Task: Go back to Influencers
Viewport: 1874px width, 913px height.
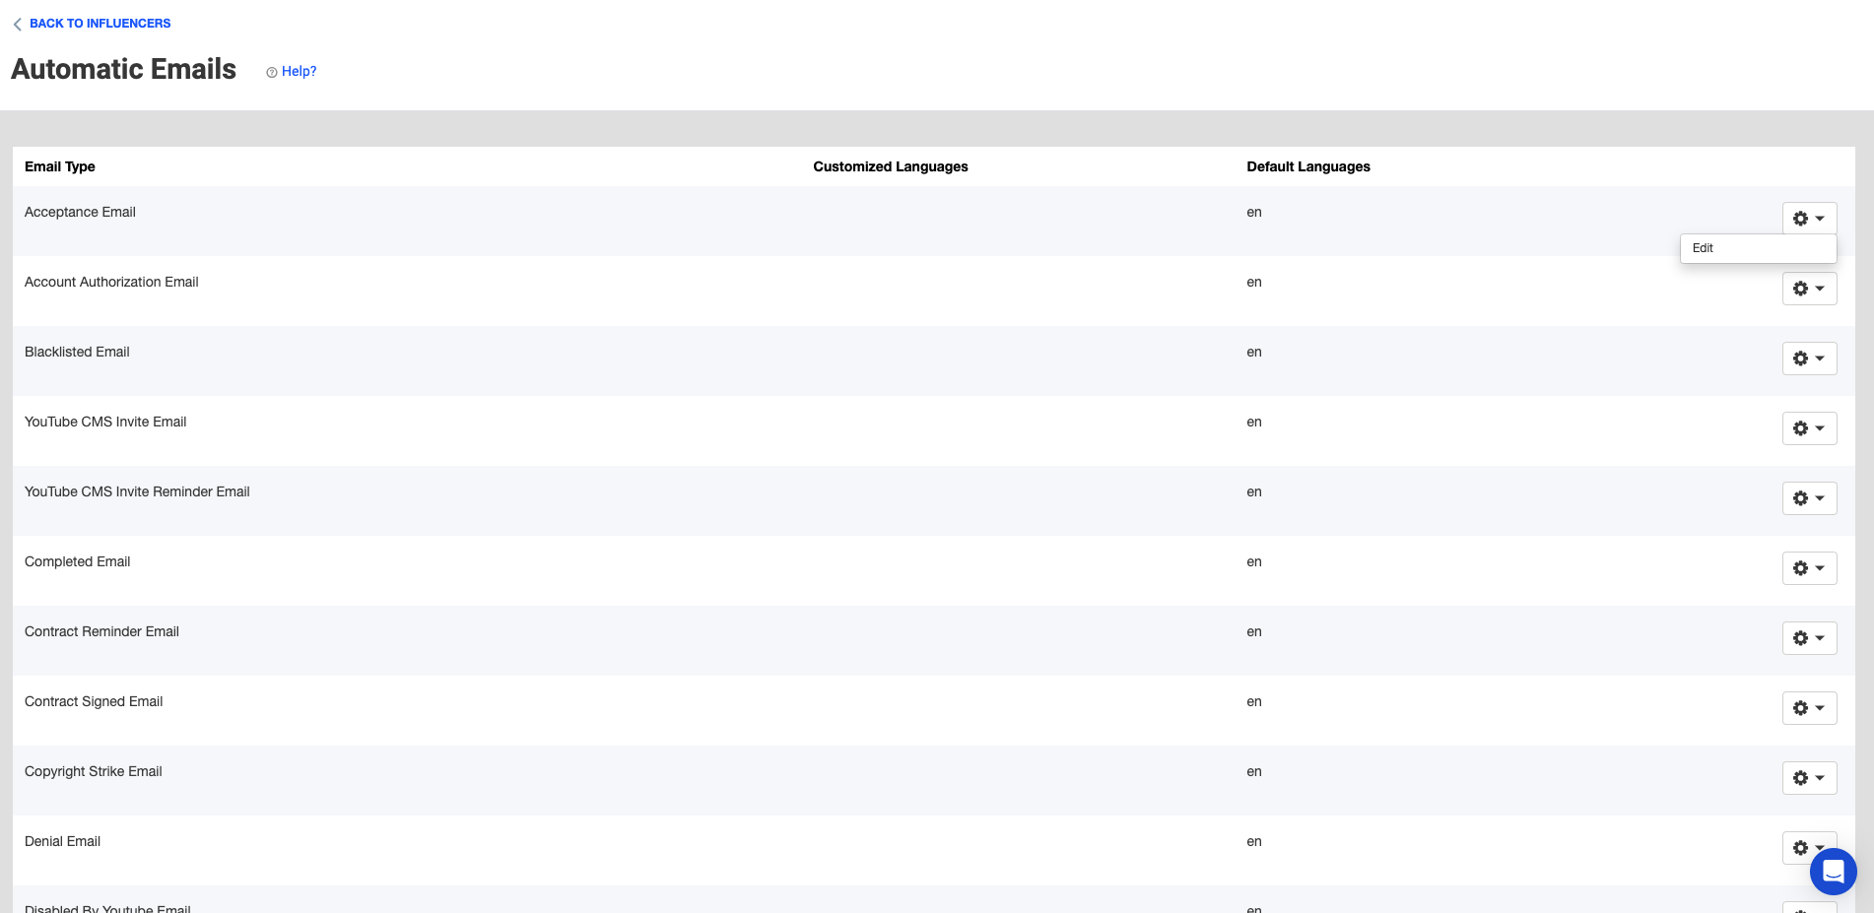Action: point(92,24)
